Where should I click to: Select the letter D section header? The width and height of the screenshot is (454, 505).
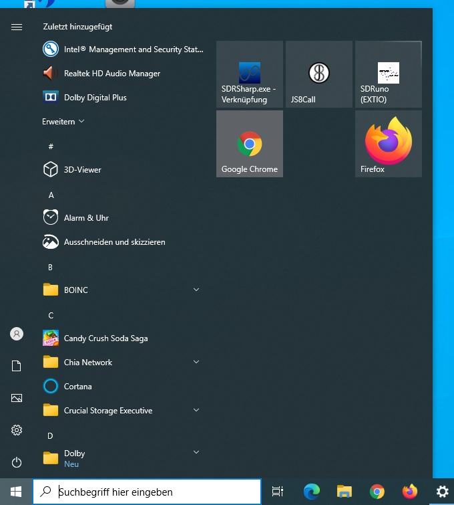click(50, 435)
